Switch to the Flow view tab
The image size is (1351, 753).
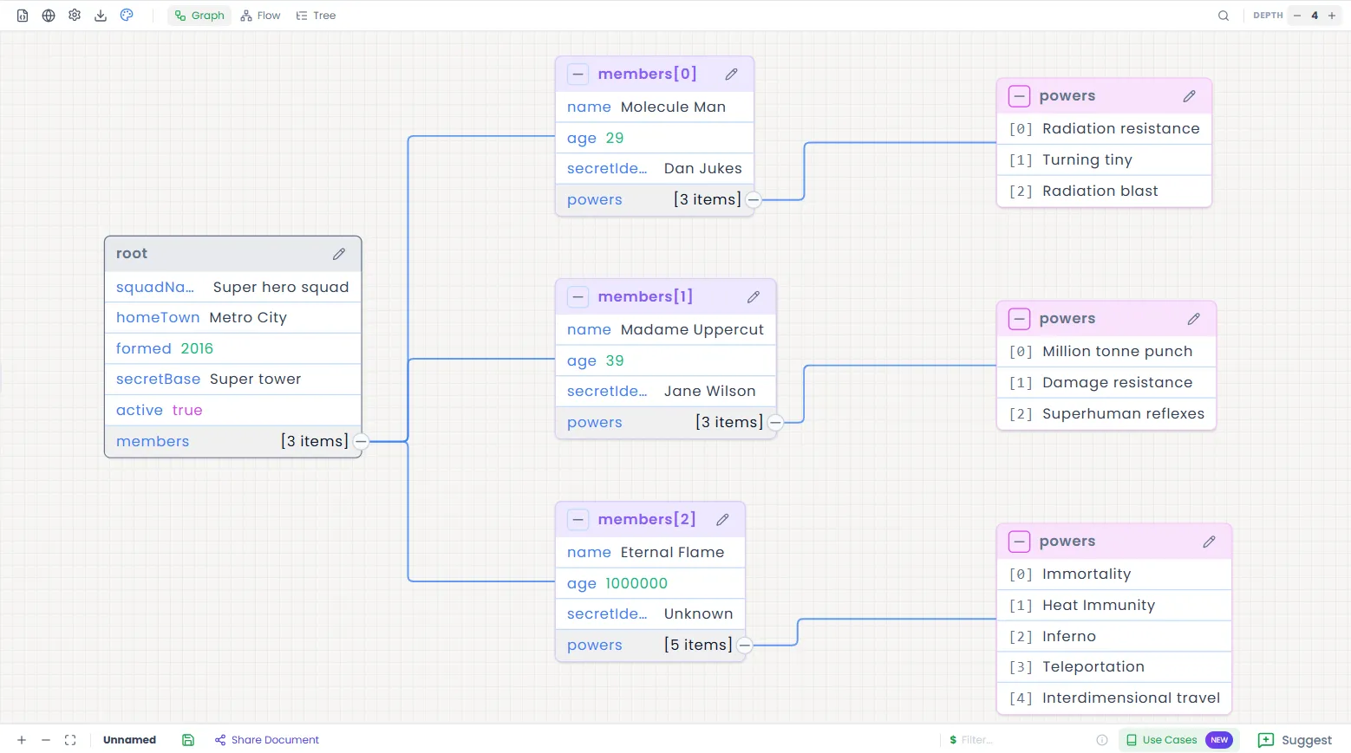click(261, 16)
